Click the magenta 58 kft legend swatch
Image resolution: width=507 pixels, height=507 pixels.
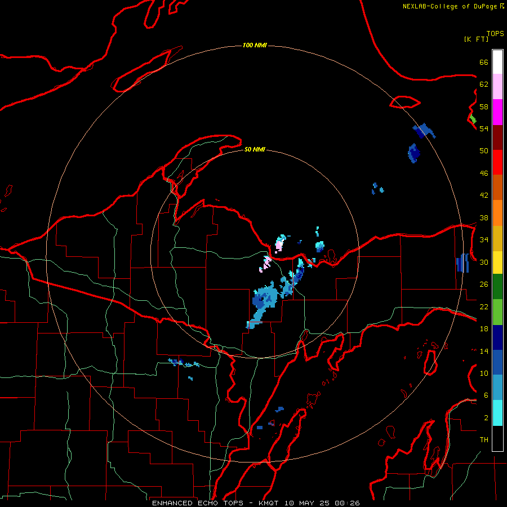pyautogui.click(x=497, y=112)
